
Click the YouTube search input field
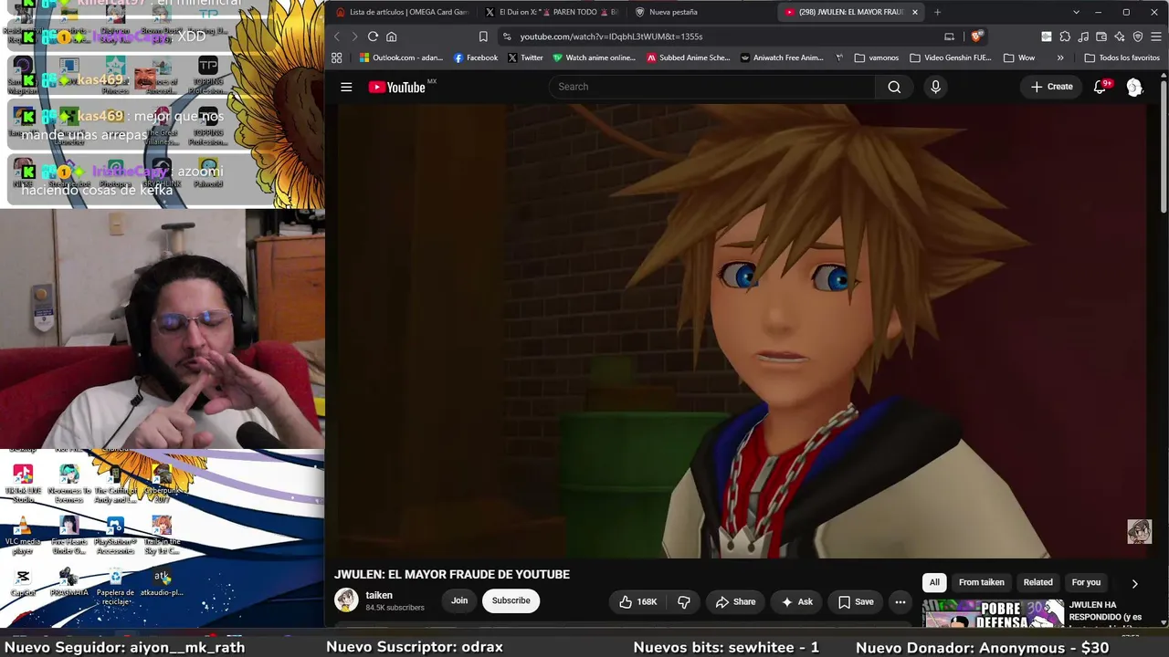(712, 87)
